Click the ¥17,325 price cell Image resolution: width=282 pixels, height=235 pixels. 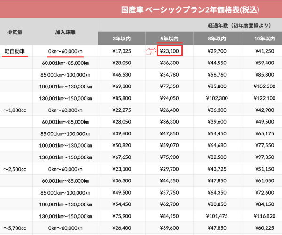(x=122, y=51)
